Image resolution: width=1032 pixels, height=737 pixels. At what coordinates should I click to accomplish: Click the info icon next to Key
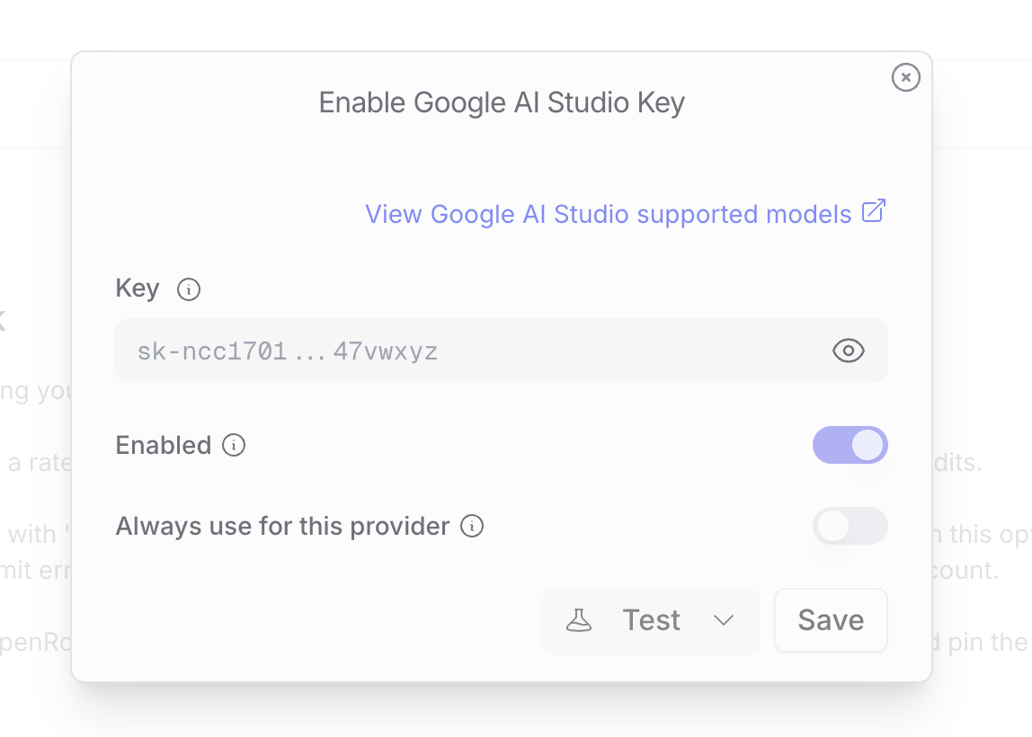pyautogui.click(x=188, y=289)
